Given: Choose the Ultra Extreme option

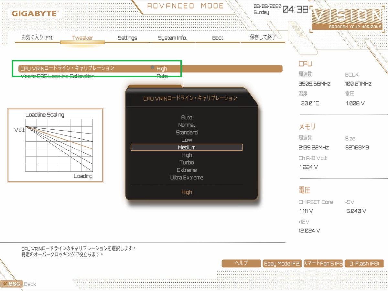Looking at the screenshot, I should tap(187, 177).
